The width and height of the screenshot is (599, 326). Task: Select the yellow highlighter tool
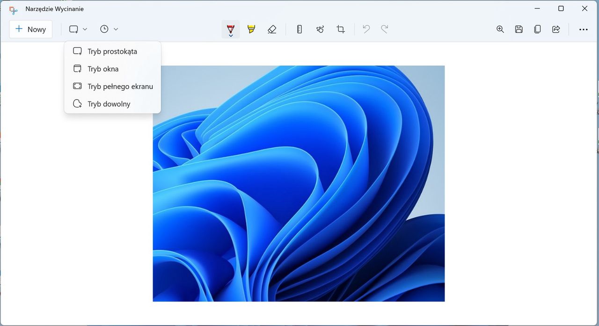251,29
